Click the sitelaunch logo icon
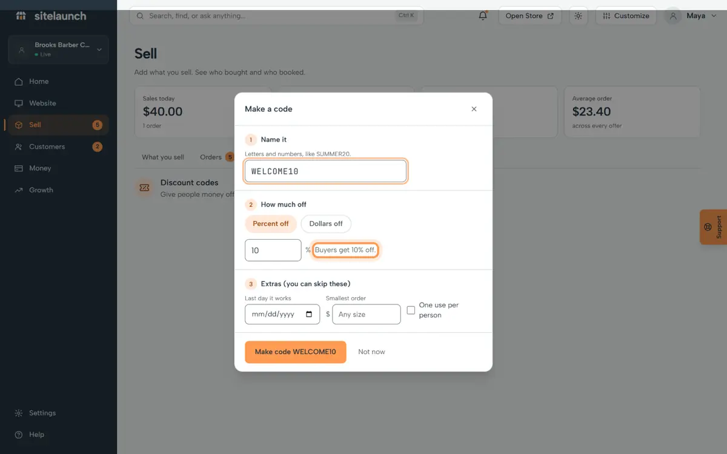Screen dimensions: 727x454 click(x=21, y=16)
